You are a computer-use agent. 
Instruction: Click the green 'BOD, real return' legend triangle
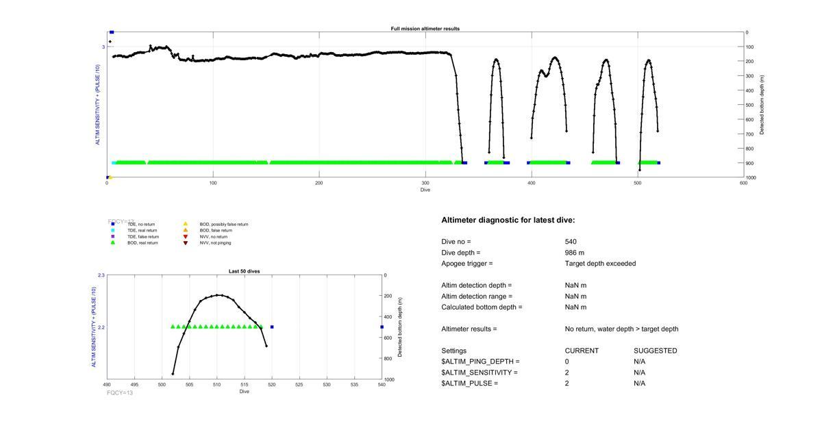113,242
